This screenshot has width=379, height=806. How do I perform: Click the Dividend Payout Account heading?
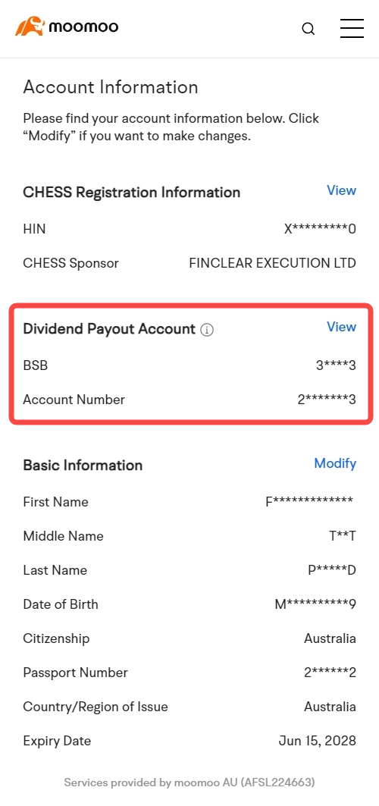pos(109,329)
